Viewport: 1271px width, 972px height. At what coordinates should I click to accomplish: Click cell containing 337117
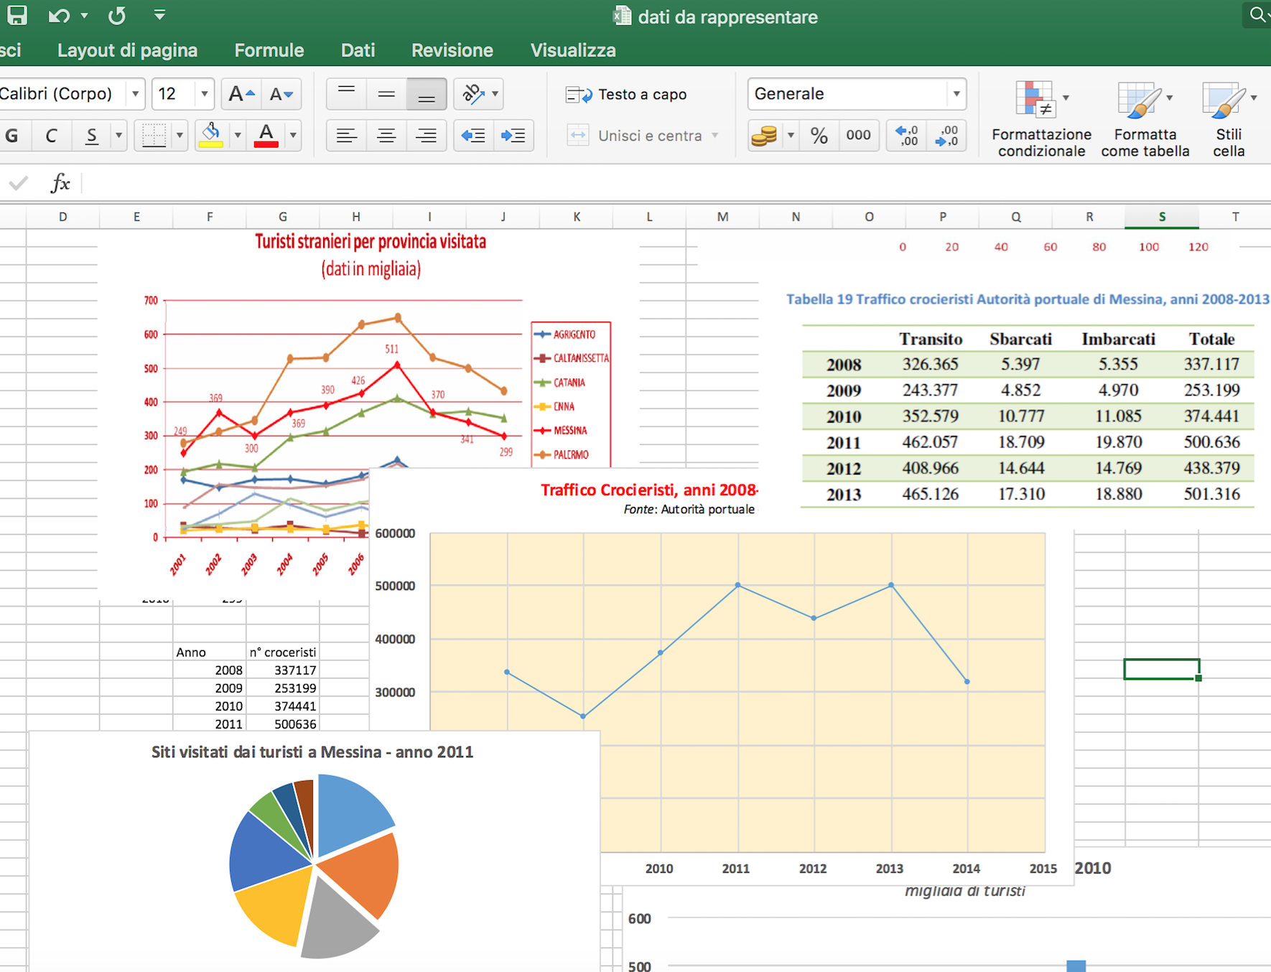coord(282,670)
